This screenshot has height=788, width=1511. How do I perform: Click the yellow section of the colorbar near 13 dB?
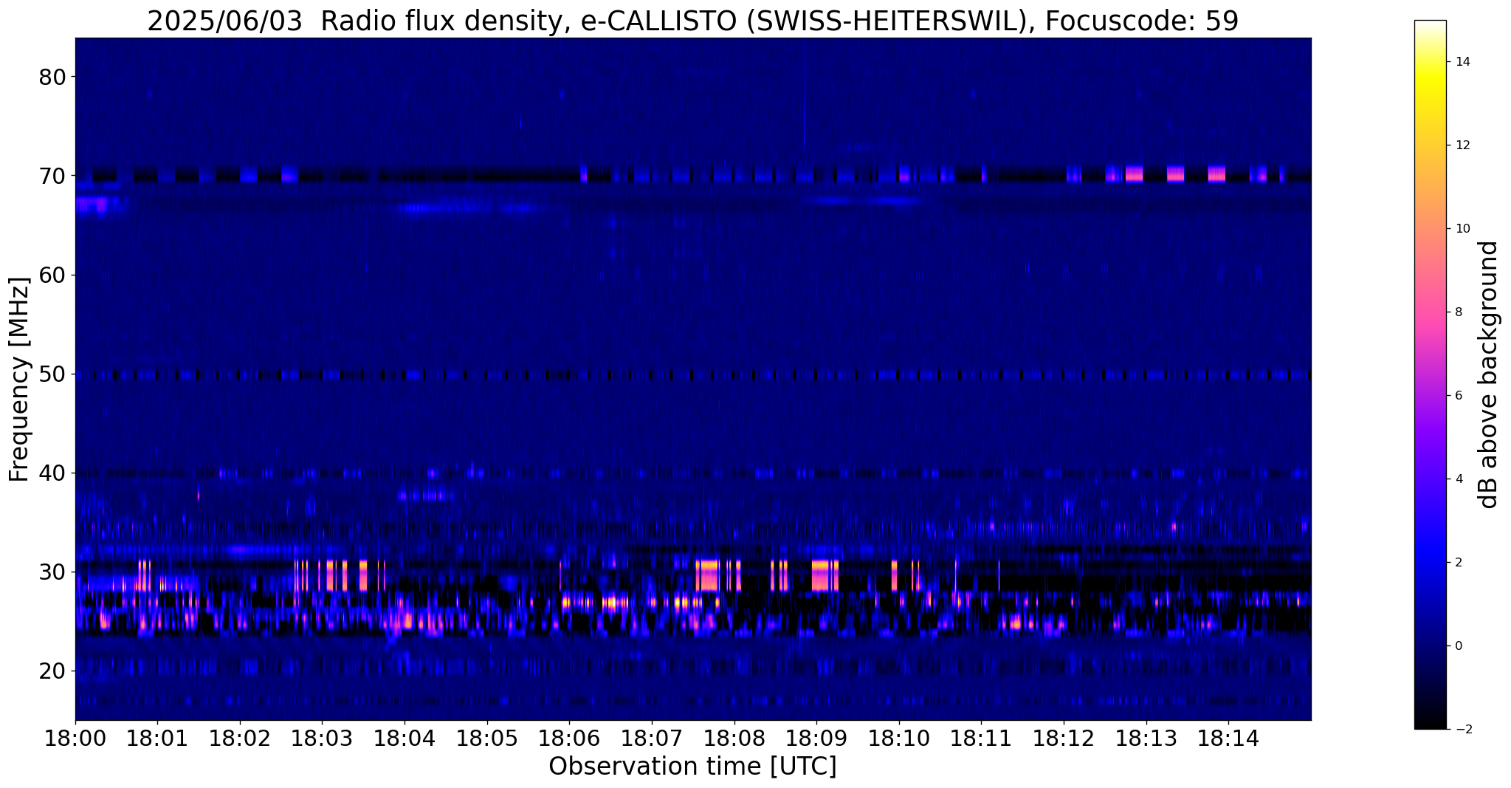[1430, 103]
